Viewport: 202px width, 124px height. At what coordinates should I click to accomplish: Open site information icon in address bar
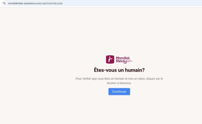click(x=4, y=3)
